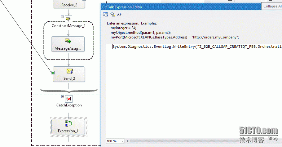
Task: Select the Expression_1 shape icon
Action: 68,124
